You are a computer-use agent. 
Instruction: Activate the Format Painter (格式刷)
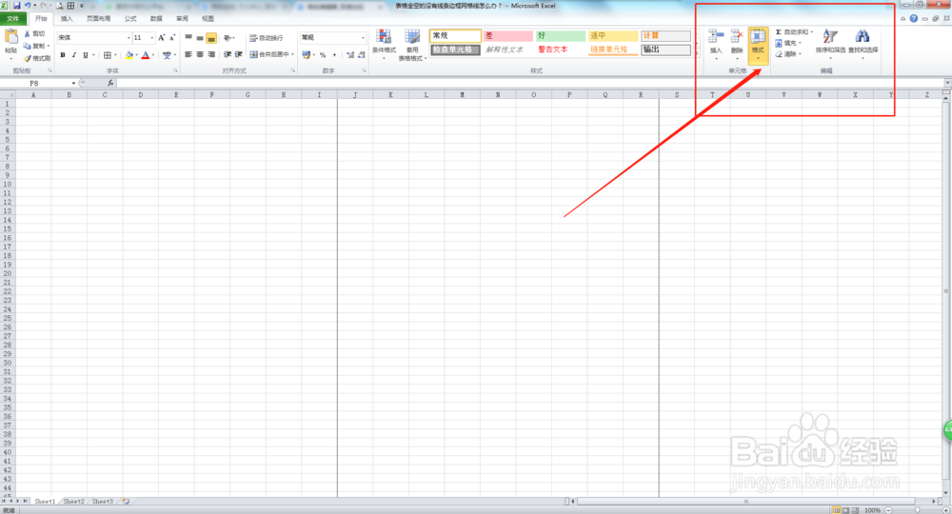[x=37, y=58]
